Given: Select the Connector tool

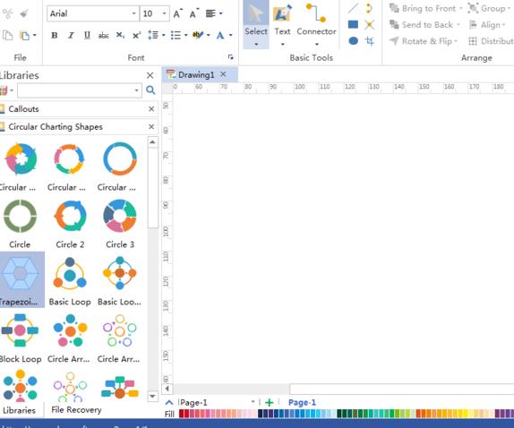Looking at the screenshot, I should pos(316,24).
